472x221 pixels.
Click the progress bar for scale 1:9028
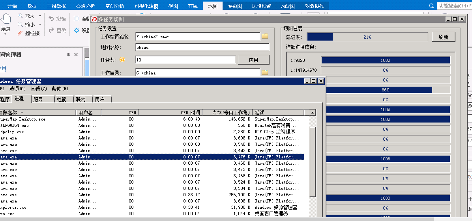386,60
